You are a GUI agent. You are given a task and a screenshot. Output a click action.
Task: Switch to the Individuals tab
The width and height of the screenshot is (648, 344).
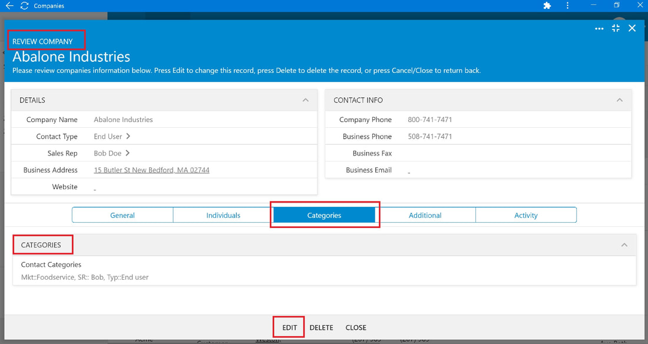pyautogui.click(x=223, y=215)
